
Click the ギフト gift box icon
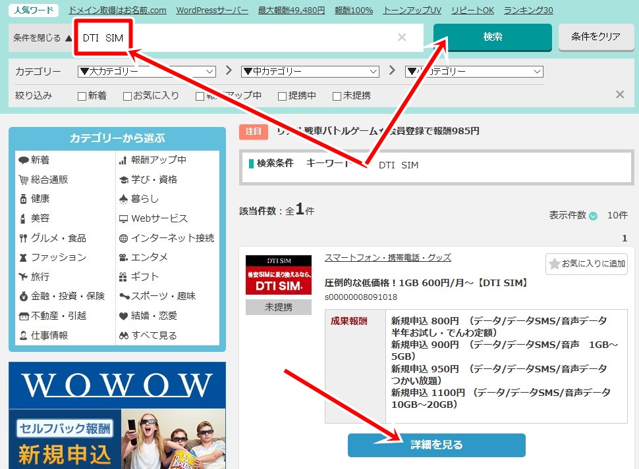point(123,277)
